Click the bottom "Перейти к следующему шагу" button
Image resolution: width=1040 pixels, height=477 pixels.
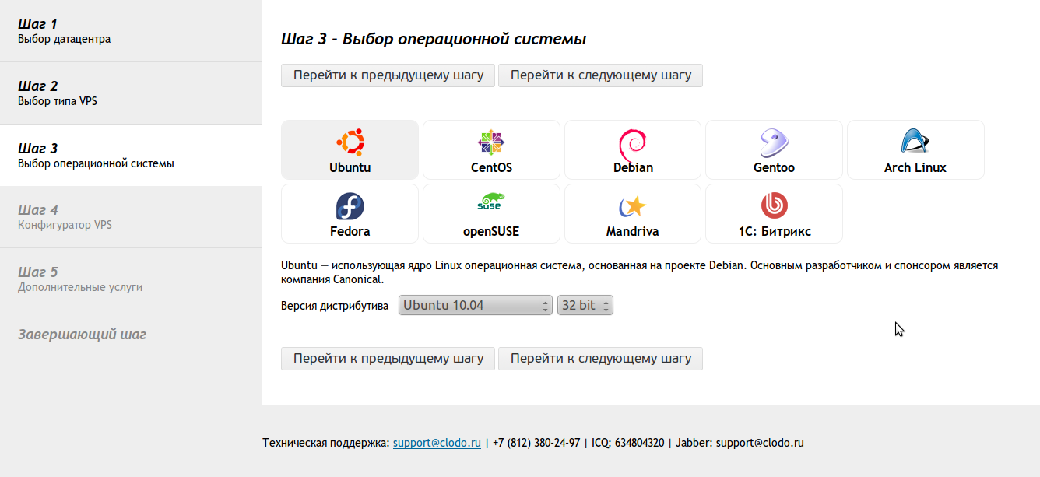[x=600, y=359]
